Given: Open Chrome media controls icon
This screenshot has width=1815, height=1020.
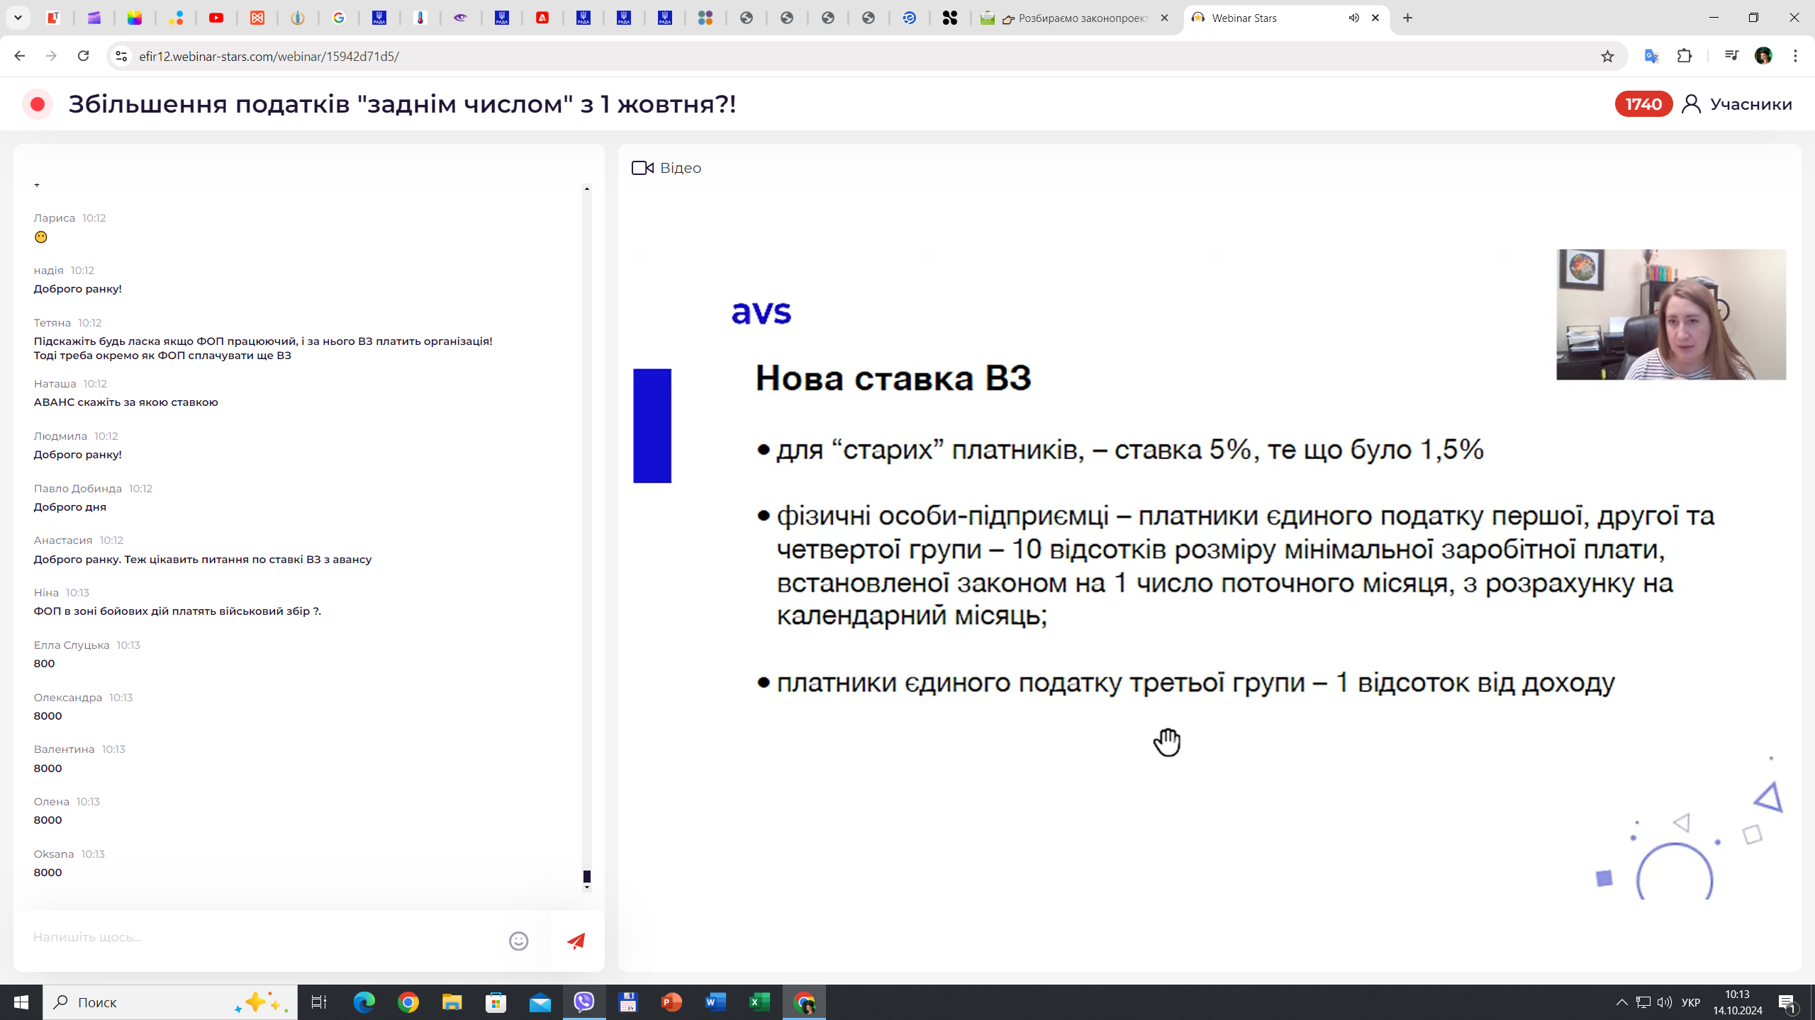Looking at the screenshot, I should [x=1731, y=56].
